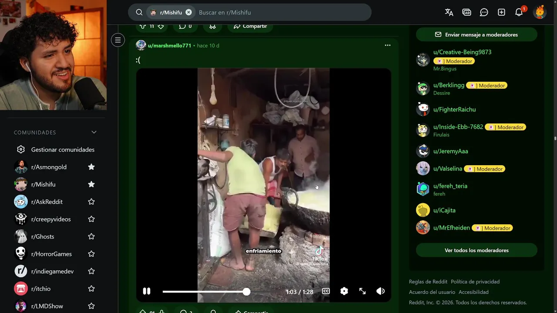Open Política de privacidad link
This screenshot has height=313, width=557.
[x=475, y=282]
